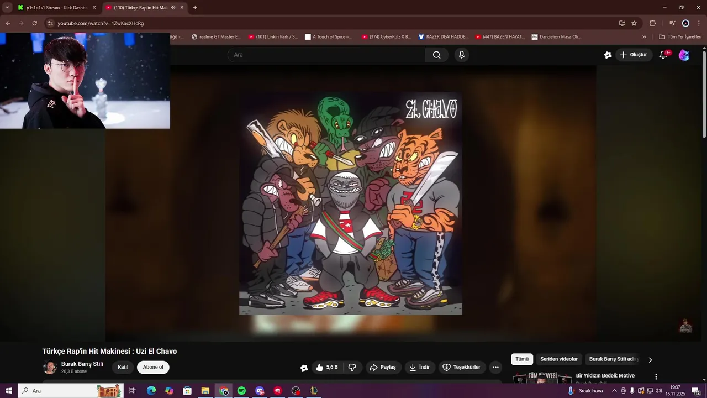Open the Chrome profile icon
Viewport: 707px width, 398px height.
coord(685,23)
